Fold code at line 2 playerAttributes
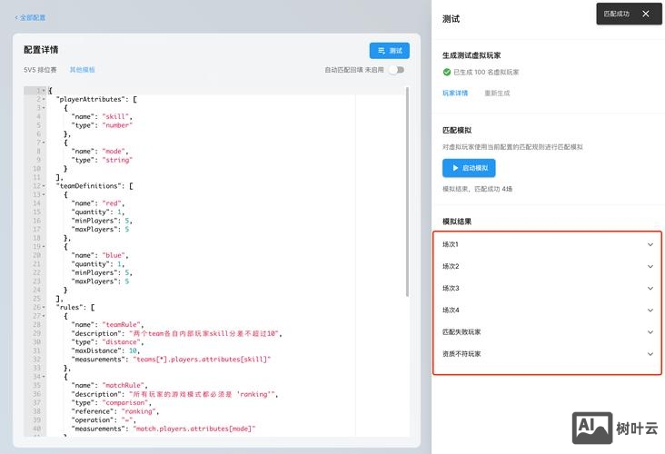The width and height of the screenshot is (665, 454). pyautogui.click(x=44, y=99)
